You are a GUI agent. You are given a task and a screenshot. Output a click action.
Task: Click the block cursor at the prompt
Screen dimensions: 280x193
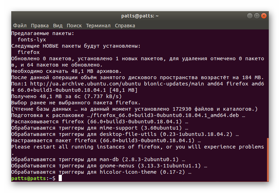pos(60,178)
